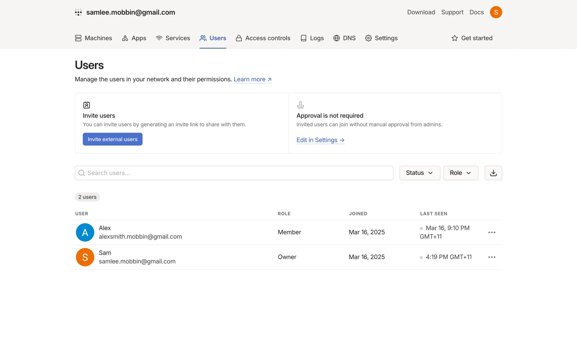This screenshot has width=577, height=360.
Task: Click the export users download icon
Action: pyautogui.click(x=493, y=173)
